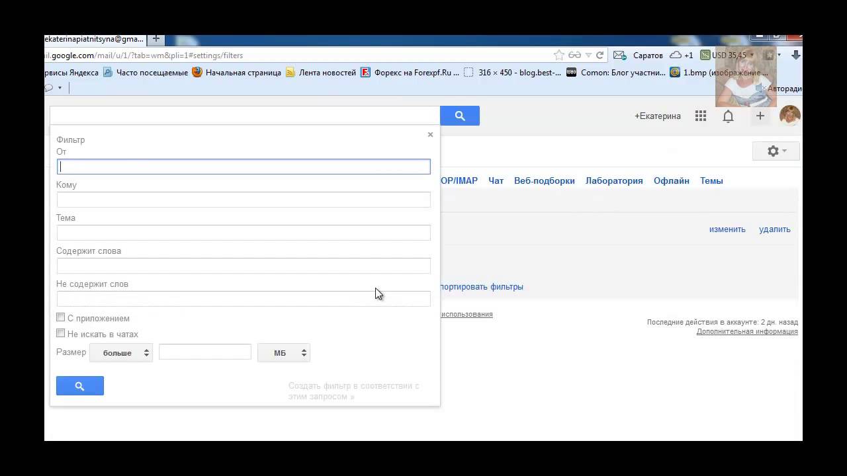Click the reader glasses icon in address bar

tap(574, 56)
